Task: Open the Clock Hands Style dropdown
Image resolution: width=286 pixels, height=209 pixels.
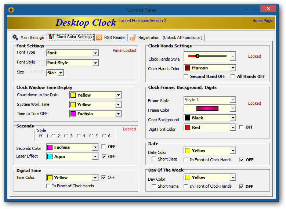Action: (233, 56)
